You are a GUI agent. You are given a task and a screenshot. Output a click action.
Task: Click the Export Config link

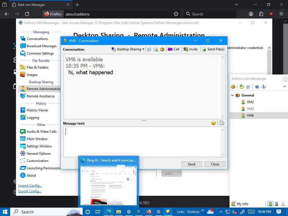pos(30,191)
